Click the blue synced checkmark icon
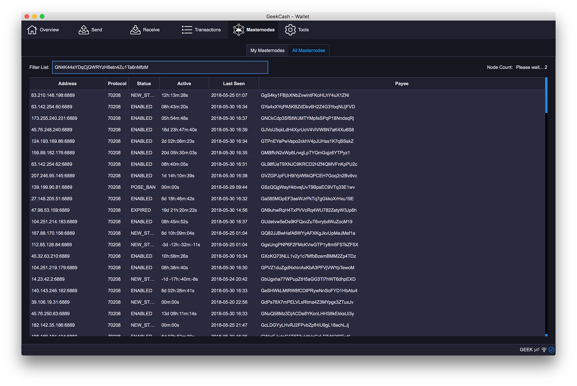This screenshot has width=577, height=386. [x=551, y=350]
